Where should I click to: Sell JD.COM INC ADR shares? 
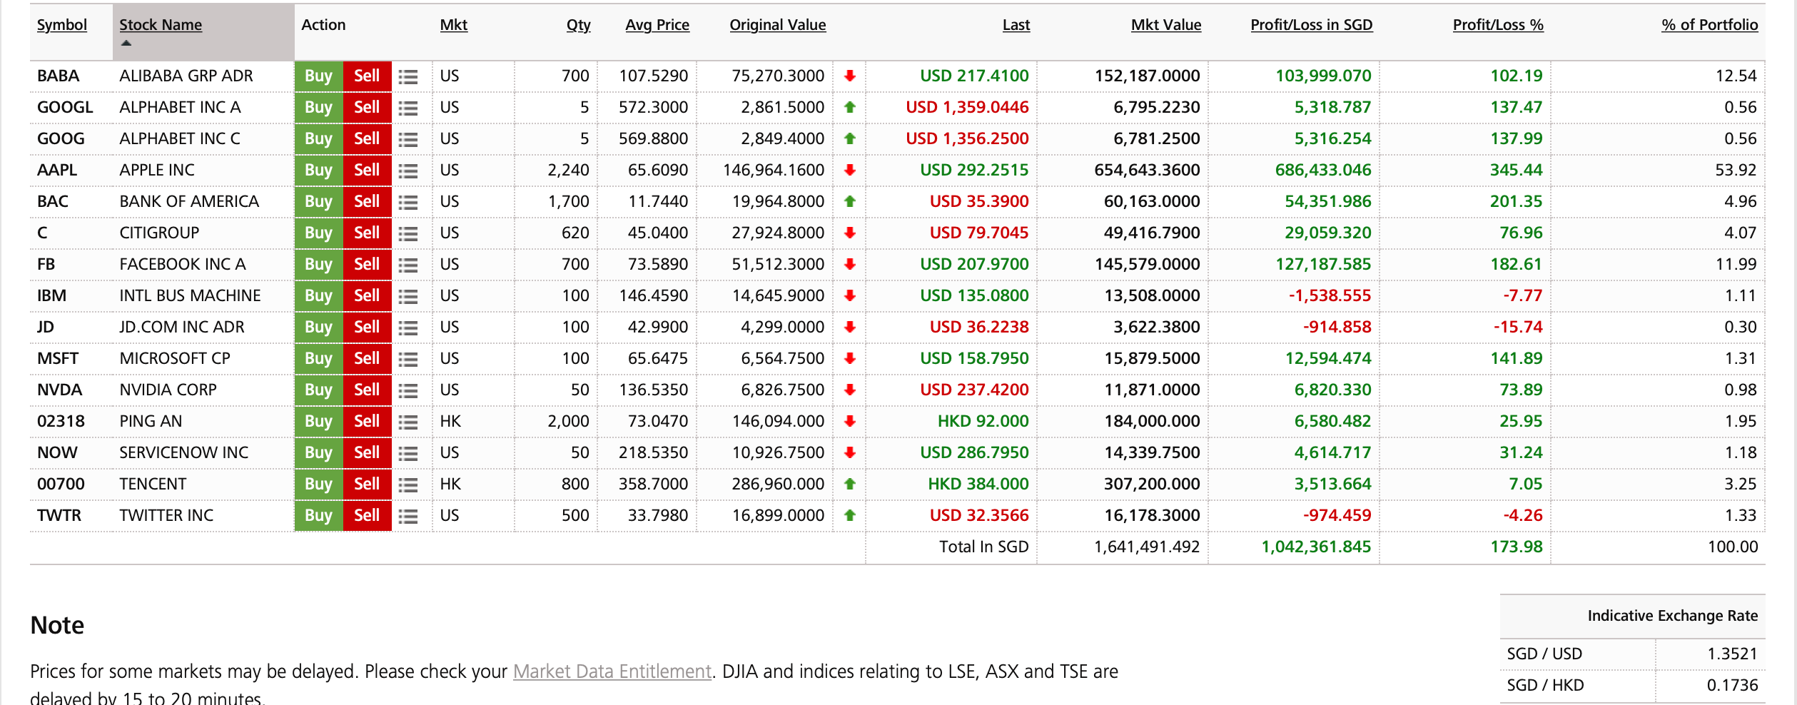click(x=367, y=328)
